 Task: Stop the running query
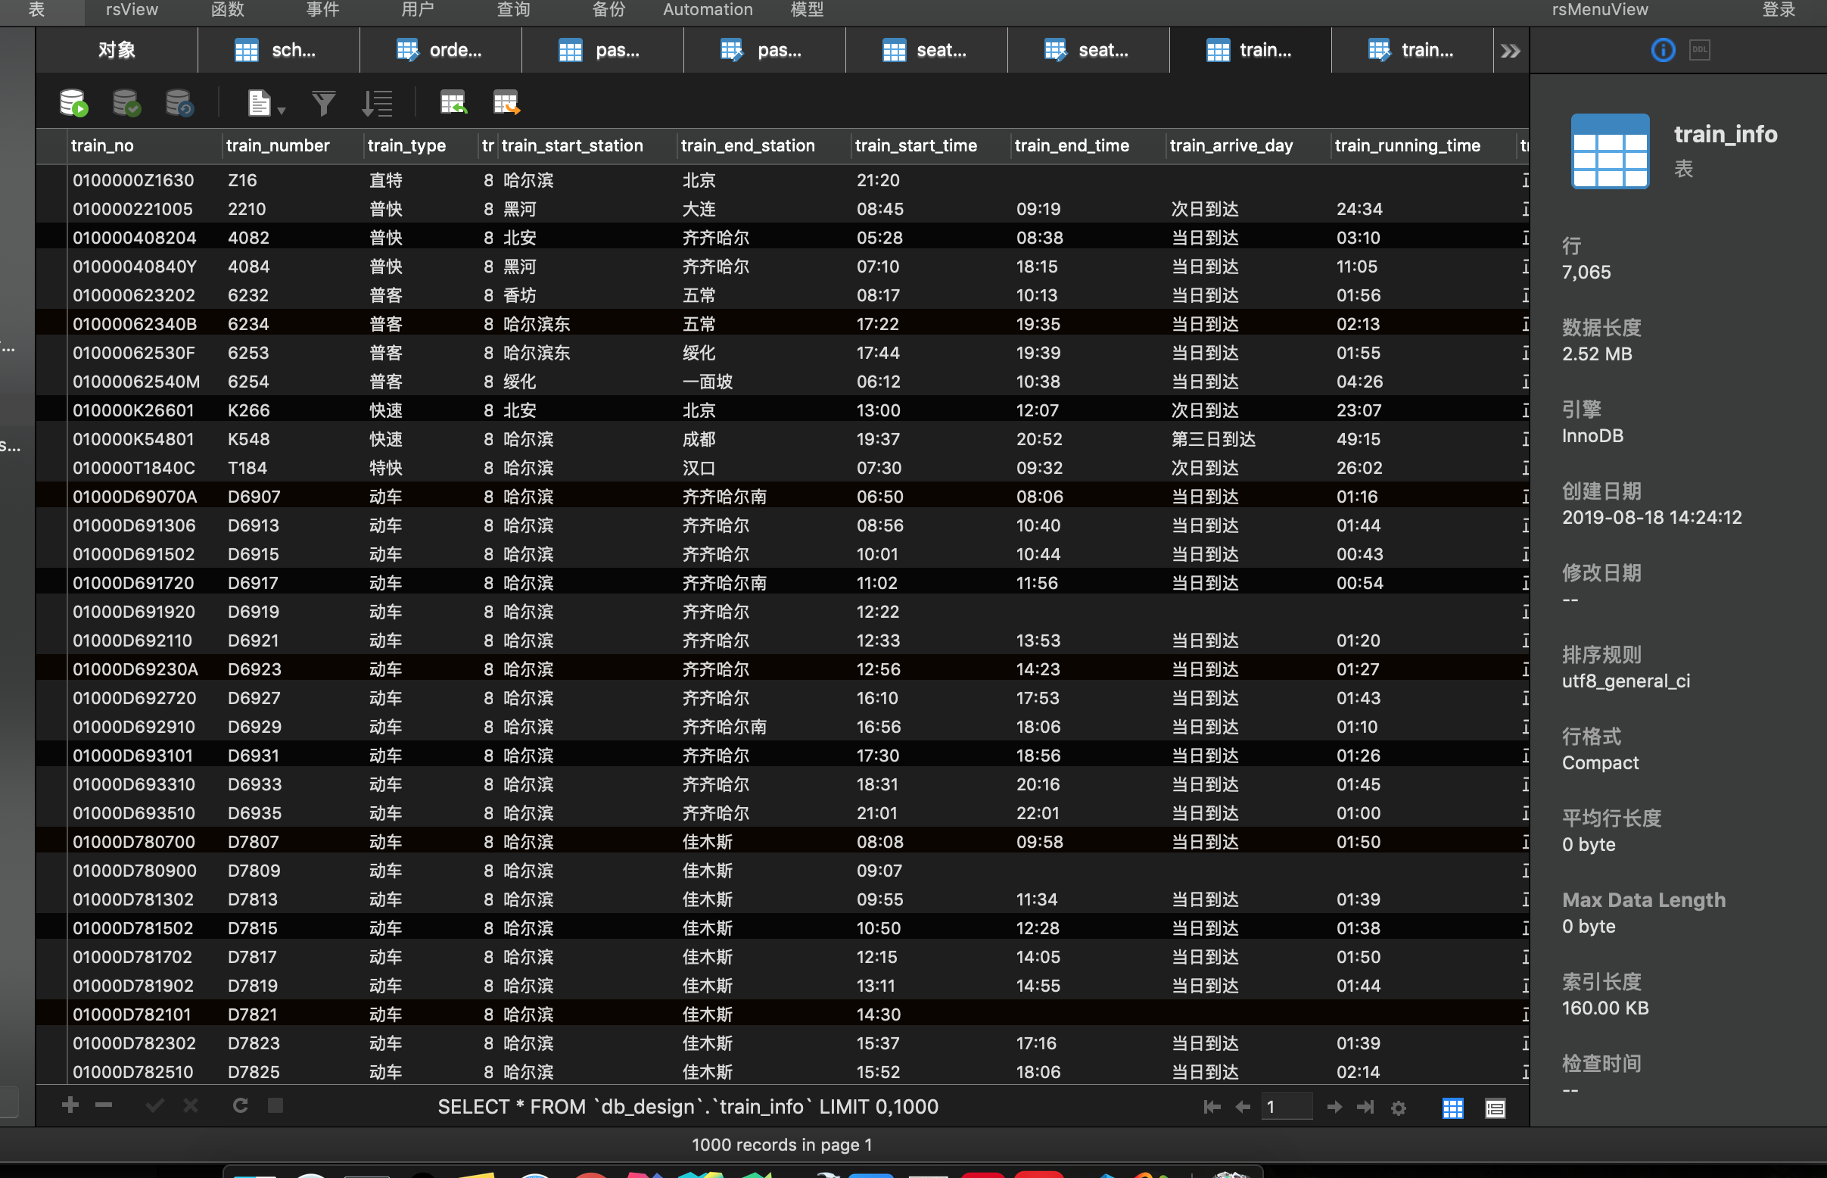pos(276,1105)
